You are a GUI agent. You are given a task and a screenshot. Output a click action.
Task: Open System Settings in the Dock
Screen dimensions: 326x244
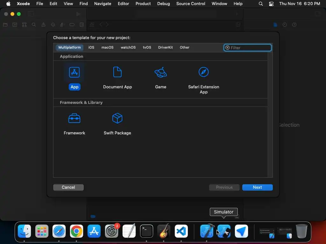point(111,231)
